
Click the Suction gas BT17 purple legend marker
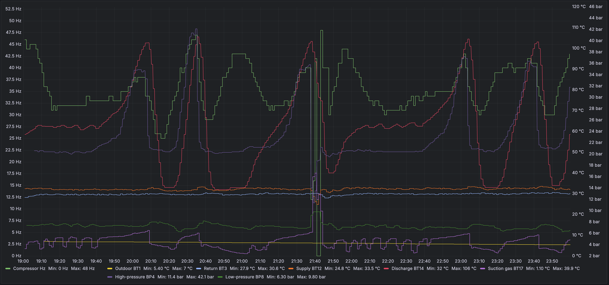(483, 269)
